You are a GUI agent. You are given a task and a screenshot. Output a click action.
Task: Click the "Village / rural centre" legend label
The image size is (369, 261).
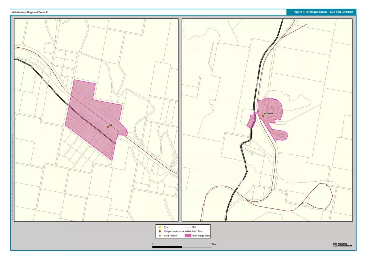click(174, 232)
